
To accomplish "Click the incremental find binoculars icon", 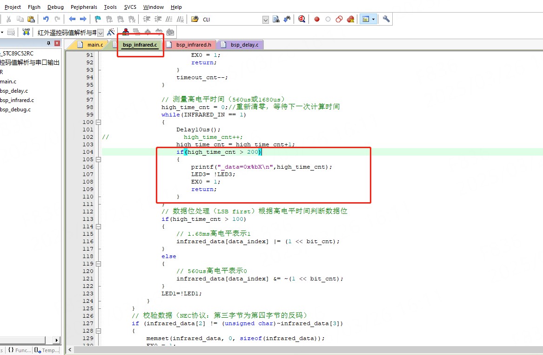I will (287, 19).
